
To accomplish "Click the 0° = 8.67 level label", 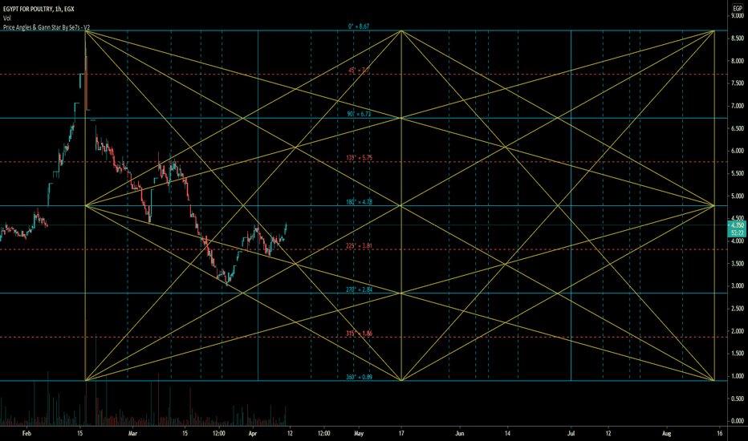I will point(359,26).
